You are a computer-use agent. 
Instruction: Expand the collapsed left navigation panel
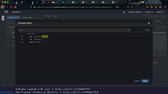tap(3, 18)
